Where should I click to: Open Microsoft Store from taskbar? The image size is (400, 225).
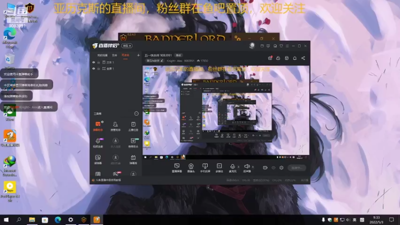[45, 219]
